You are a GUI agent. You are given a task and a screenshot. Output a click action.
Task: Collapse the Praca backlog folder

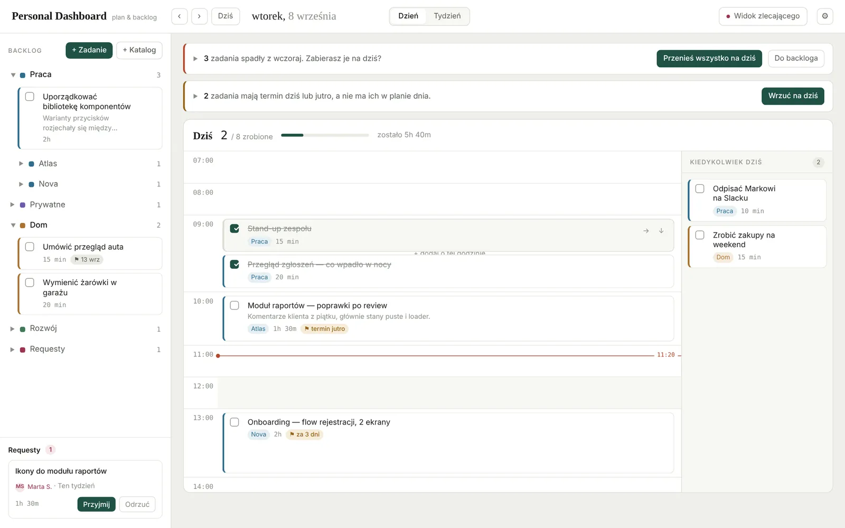13,75
